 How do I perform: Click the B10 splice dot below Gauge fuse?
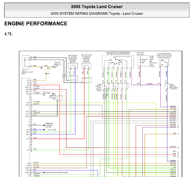140,85
